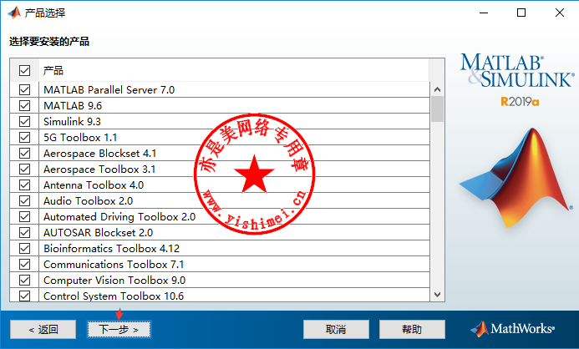
Task: Uncheck Communications Toolbox 7.1 checkbox
Action: 24,264
